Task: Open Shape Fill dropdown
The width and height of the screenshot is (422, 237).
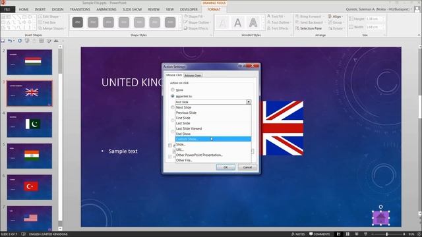Action: point(194,16)
